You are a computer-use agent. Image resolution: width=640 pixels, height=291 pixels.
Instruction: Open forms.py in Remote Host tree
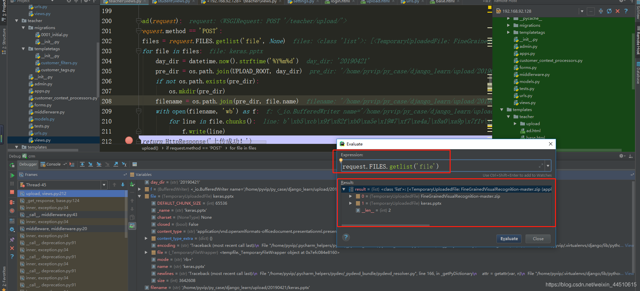pos(528,68)
